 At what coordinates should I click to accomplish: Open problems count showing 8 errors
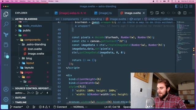tap(44, 107)
